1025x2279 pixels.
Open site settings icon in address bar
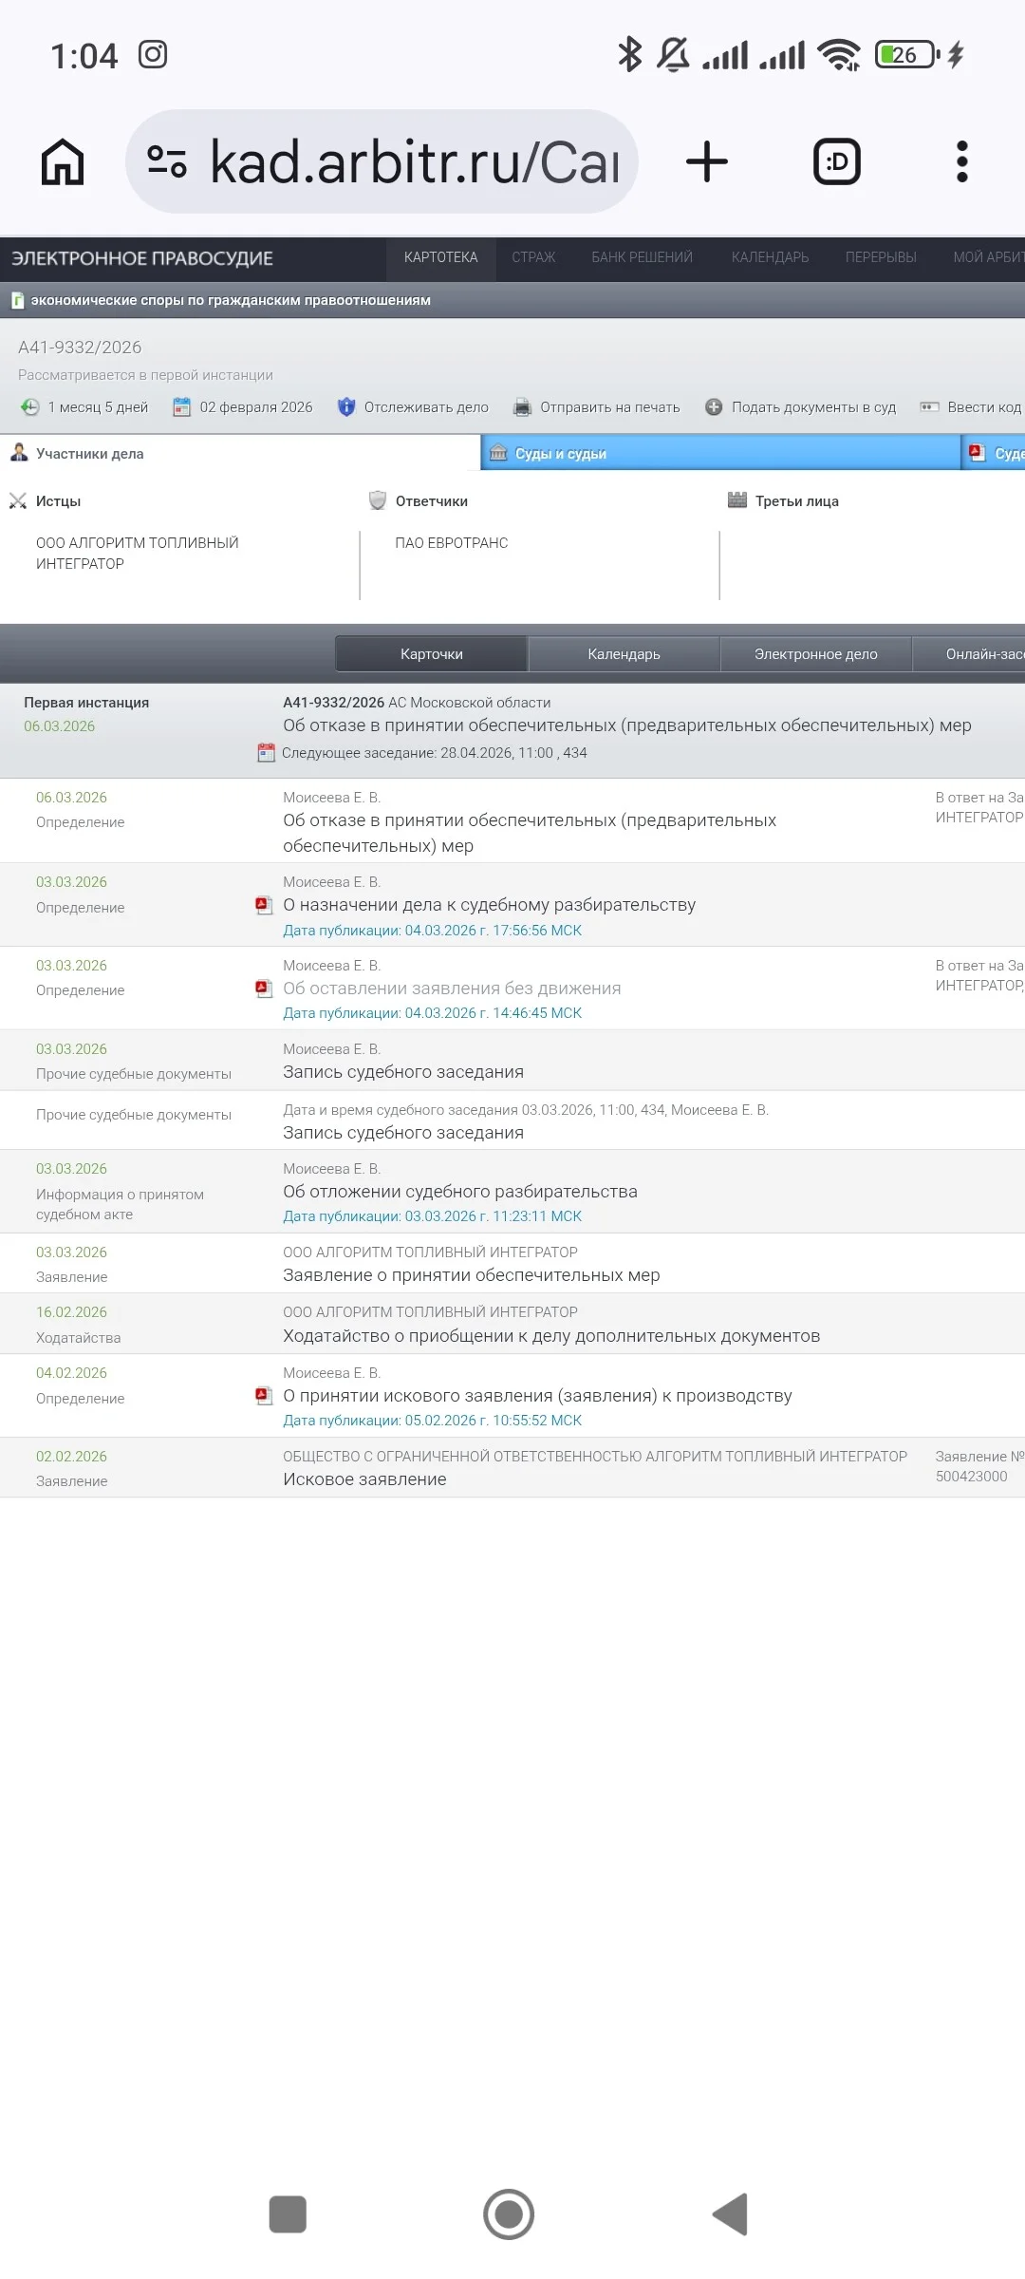167,161
